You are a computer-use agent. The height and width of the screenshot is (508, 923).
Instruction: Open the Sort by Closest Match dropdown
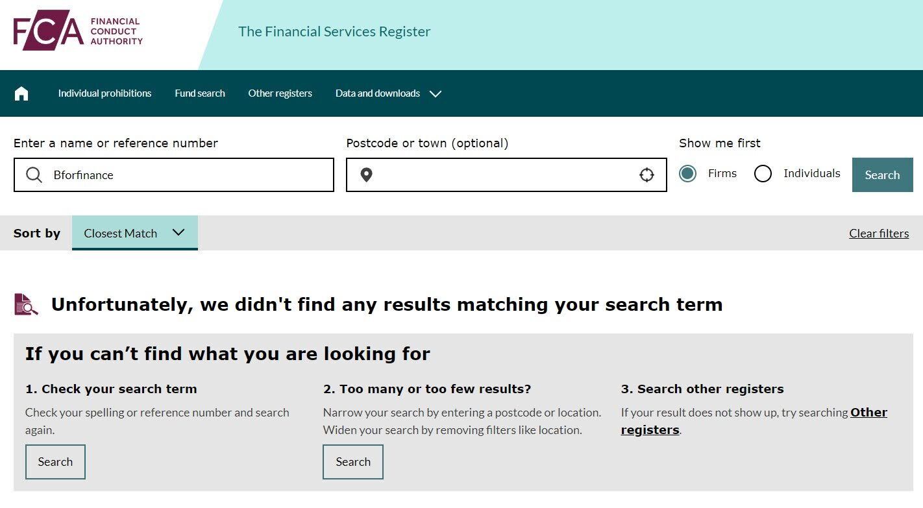(x=134, y=233)
